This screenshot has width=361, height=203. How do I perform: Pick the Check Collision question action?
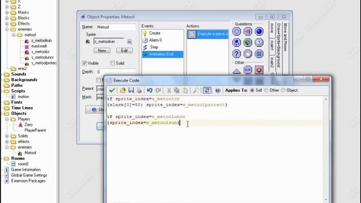[x=248, y=32]
